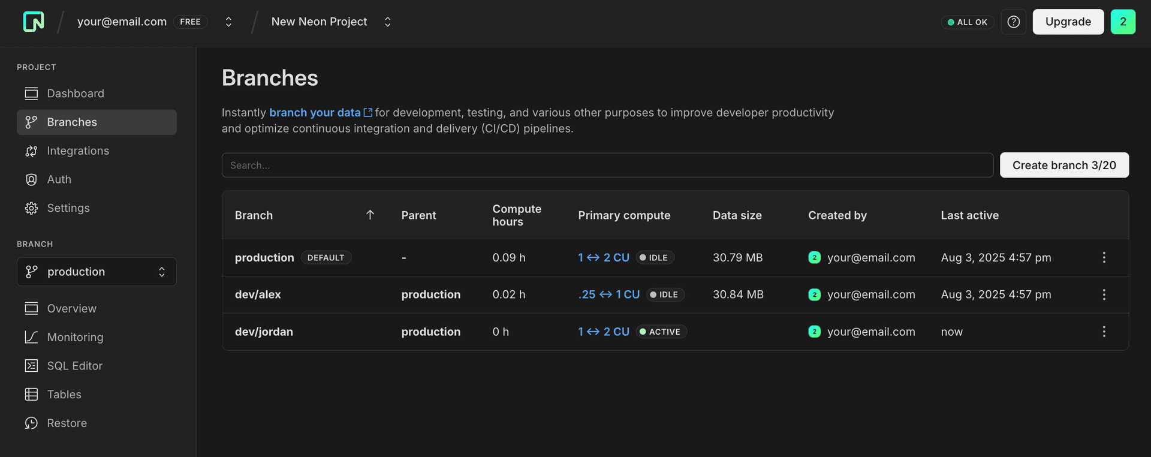This screenshot has height=457, width=1151.
Task: Click the Create branch 3/20 button
Action: (1063, 165)
